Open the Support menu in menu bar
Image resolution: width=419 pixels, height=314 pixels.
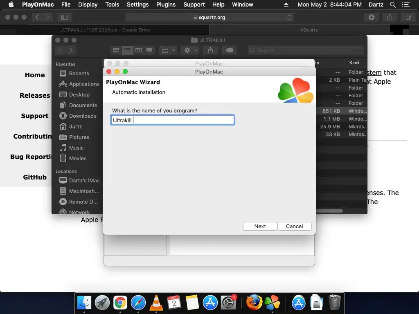click(x=194, y=4)
